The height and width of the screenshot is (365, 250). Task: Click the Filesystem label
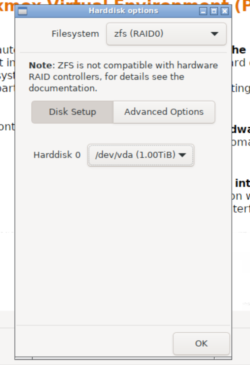click(x=75, y=34)
